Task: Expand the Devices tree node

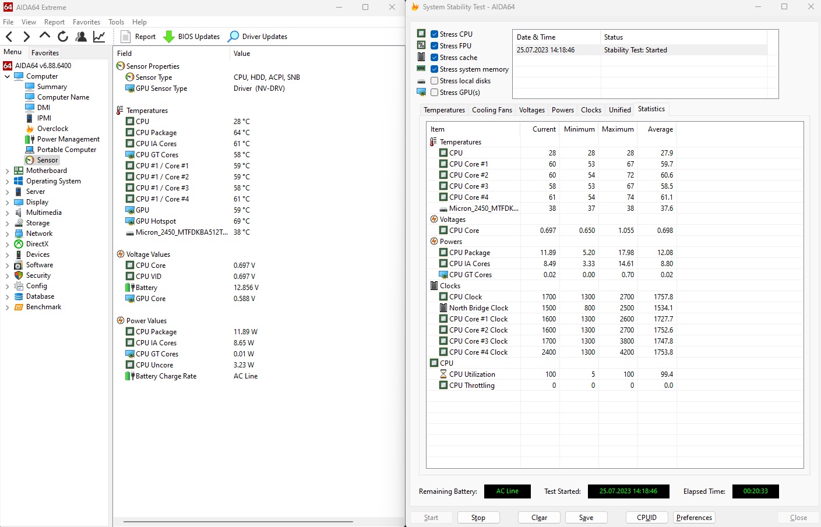Action: 7,254
